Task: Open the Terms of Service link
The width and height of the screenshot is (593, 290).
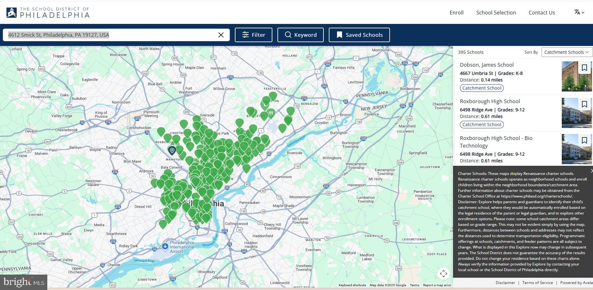Action: [x=537, y=283]
